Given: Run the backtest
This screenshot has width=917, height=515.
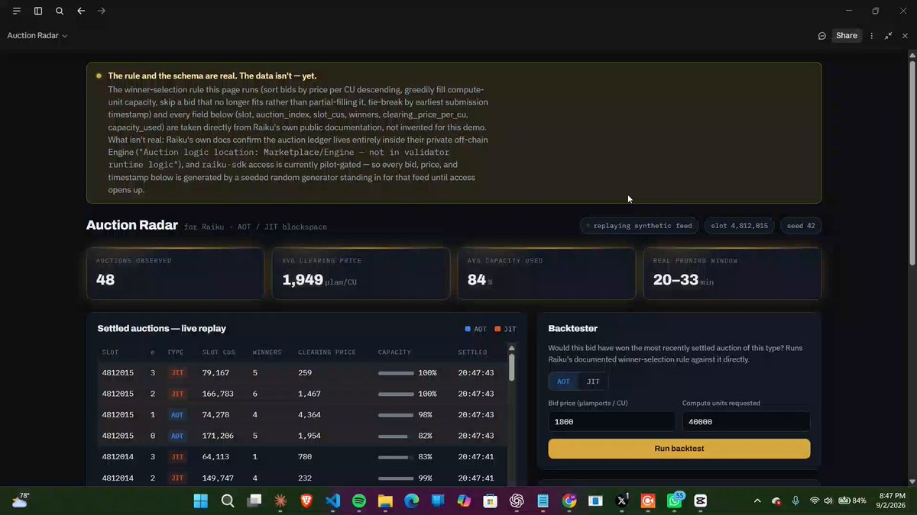Looking at the screenshot, I should (x=679, y=449).
